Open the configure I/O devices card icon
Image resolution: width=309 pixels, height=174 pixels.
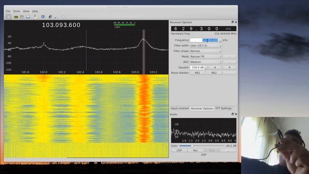pos(16,17)
